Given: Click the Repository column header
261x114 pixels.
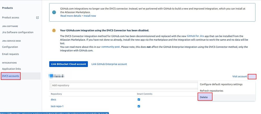Looking at the screenshot, I should [x=56, y=94].
